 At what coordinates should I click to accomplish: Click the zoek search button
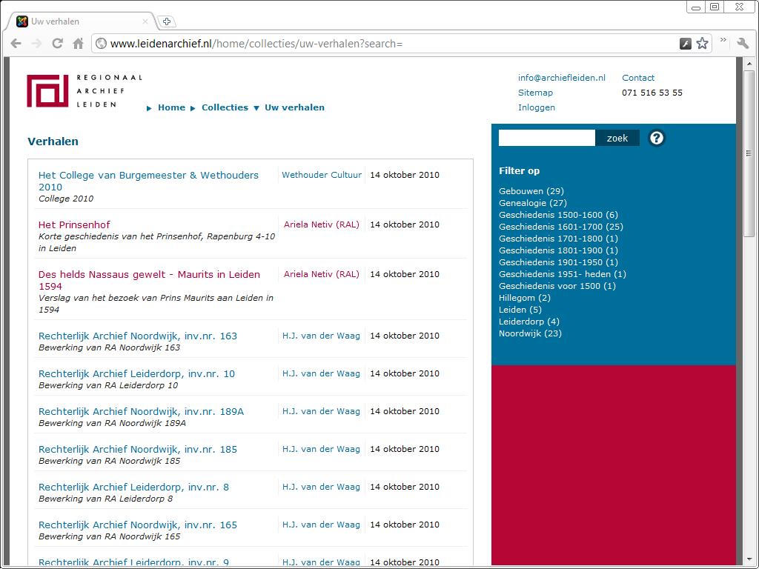pos(617,138)
